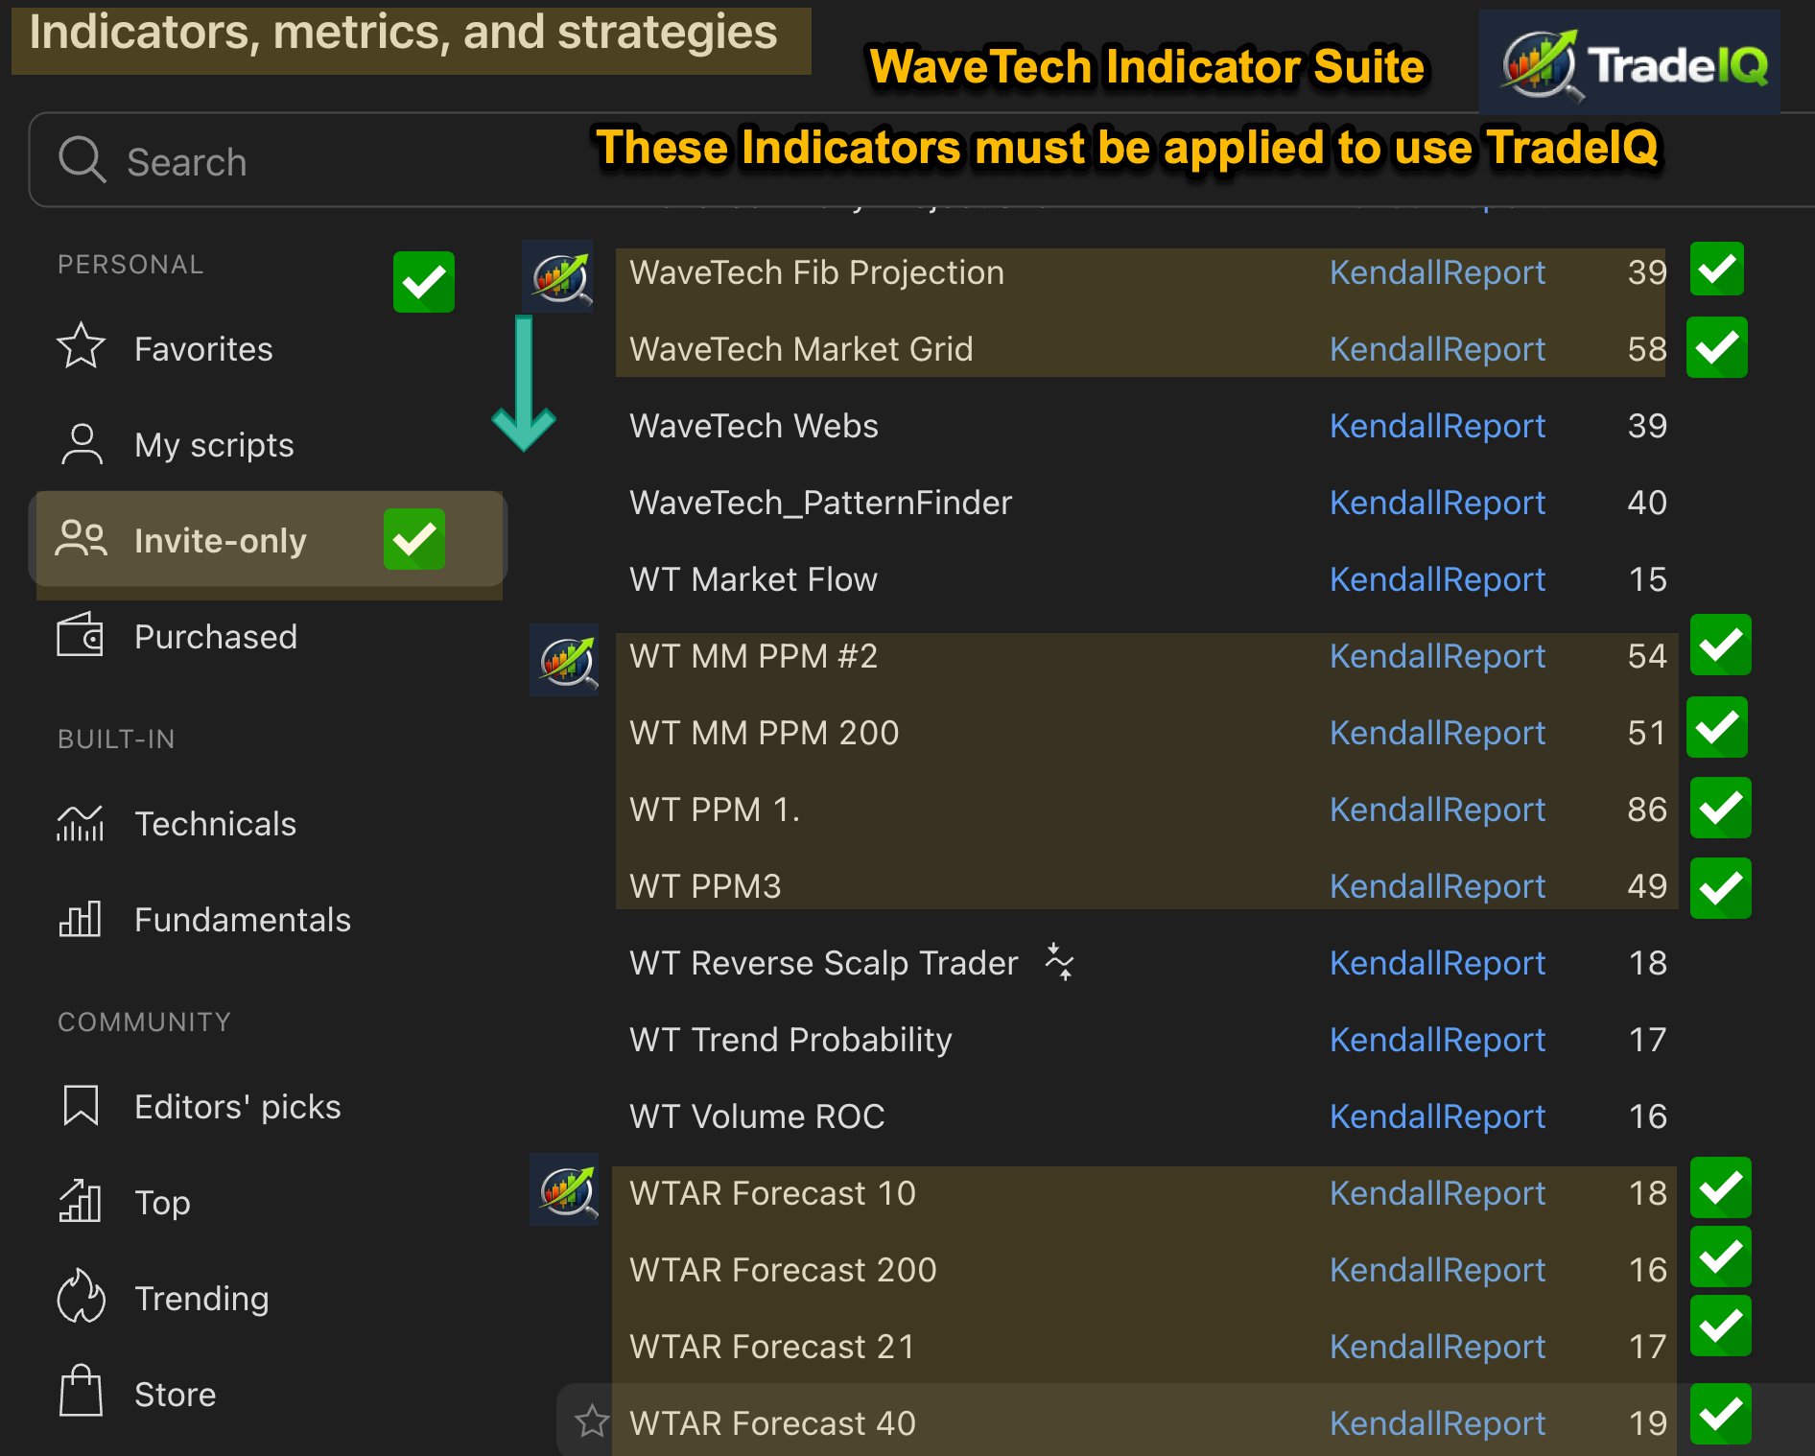Select the Trending flame icon
This screenshot has width=1815, height=1456.
pos(82,1298)
